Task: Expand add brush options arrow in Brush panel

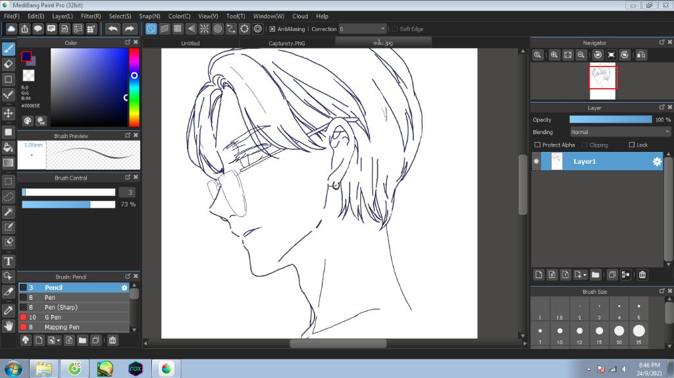Action: (x=59, y=341)
